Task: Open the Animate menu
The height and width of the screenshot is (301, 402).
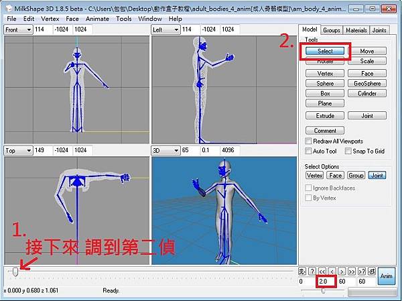Action: 97,19
